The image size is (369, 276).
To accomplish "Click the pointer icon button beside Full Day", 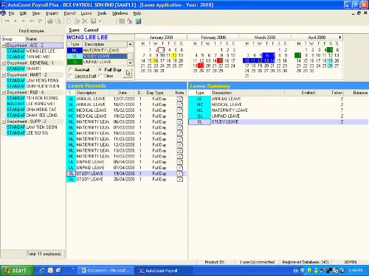I will [x=128, y=73].
